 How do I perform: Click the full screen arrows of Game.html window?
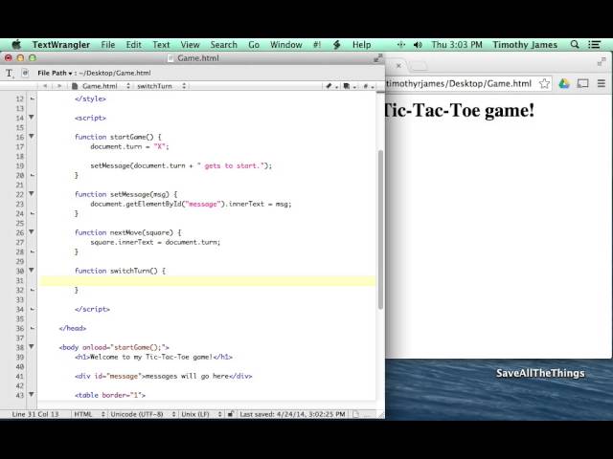(377, 58)
